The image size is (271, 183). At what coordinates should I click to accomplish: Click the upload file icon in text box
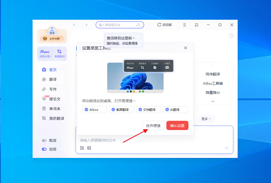pyautogui.click(x=82, y=148)
